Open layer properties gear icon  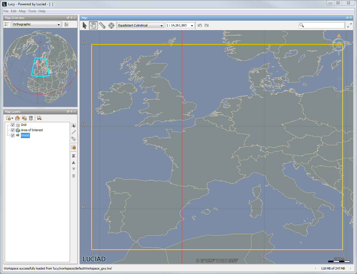(x=74, y=148)
